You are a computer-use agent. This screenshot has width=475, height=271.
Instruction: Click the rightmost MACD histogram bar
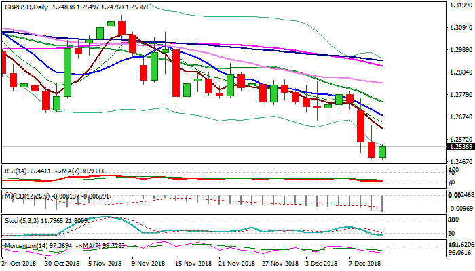point(383,203)
